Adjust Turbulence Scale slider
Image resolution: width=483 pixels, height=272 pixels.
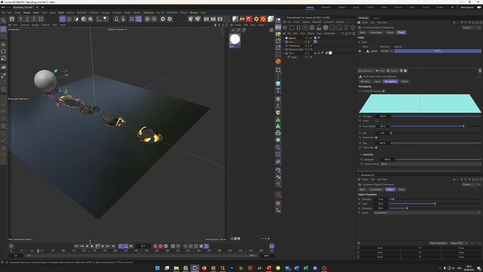point(435,204)
